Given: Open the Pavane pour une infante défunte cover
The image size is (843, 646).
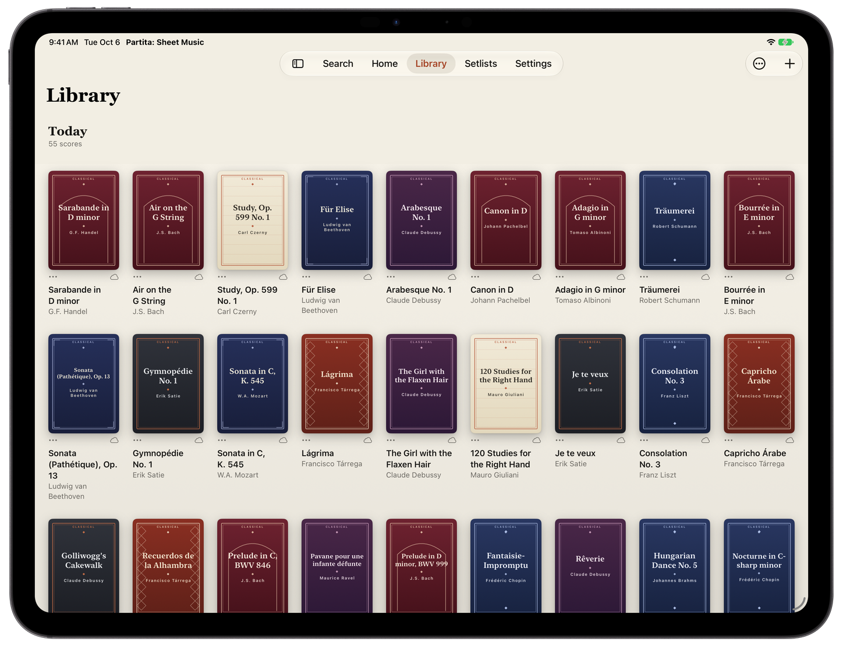Looking at the screenshot, I should point(337,565).
